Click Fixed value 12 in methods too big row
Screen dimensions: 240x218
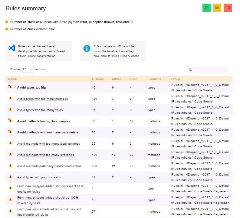coord(132,121)
